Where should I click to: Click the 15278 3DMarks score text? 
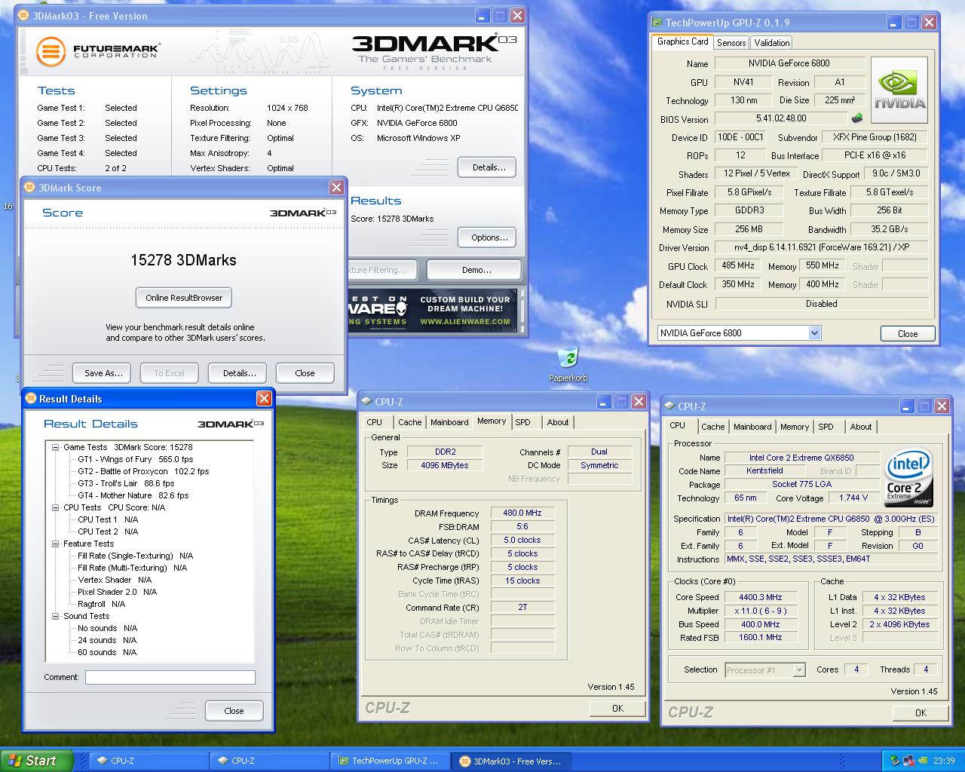pyautogui.click(x=183, y=260)
